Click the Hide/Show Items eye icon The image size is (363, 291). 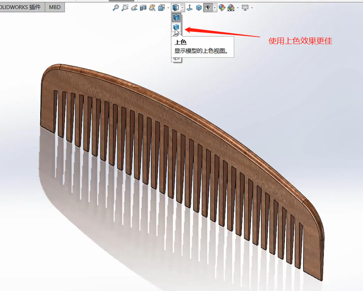(x=208, y=8)
